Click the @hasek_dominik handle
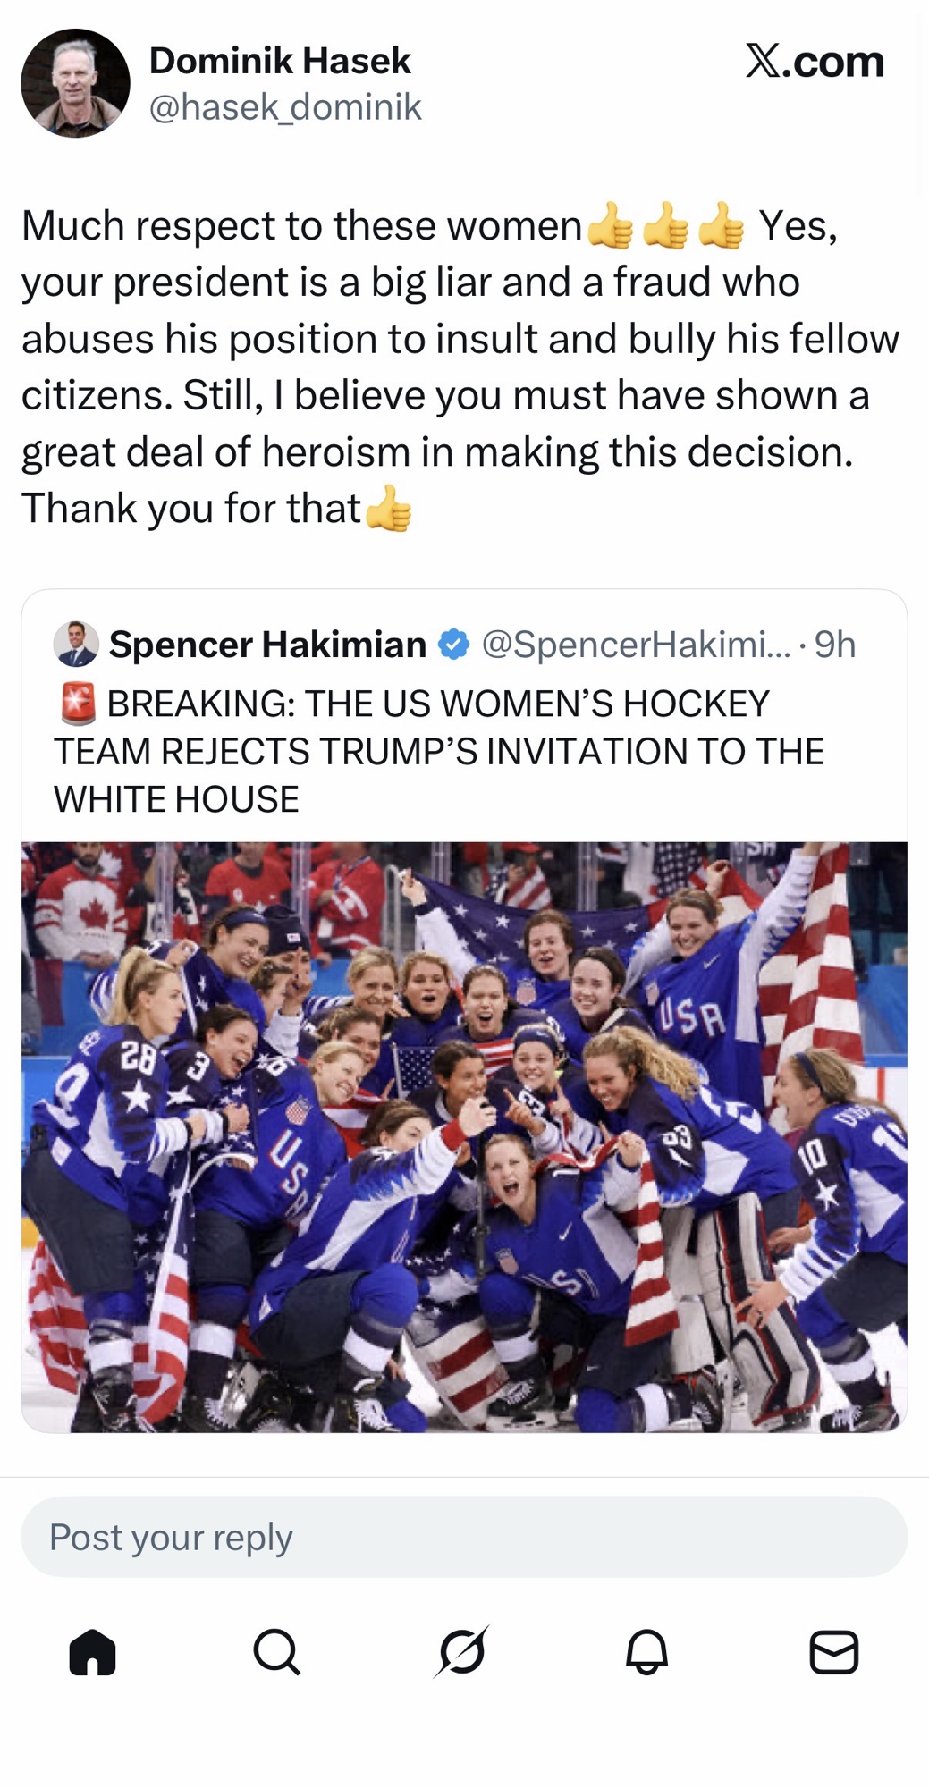Screen dimensions: 929x1788 click(285, 107)
